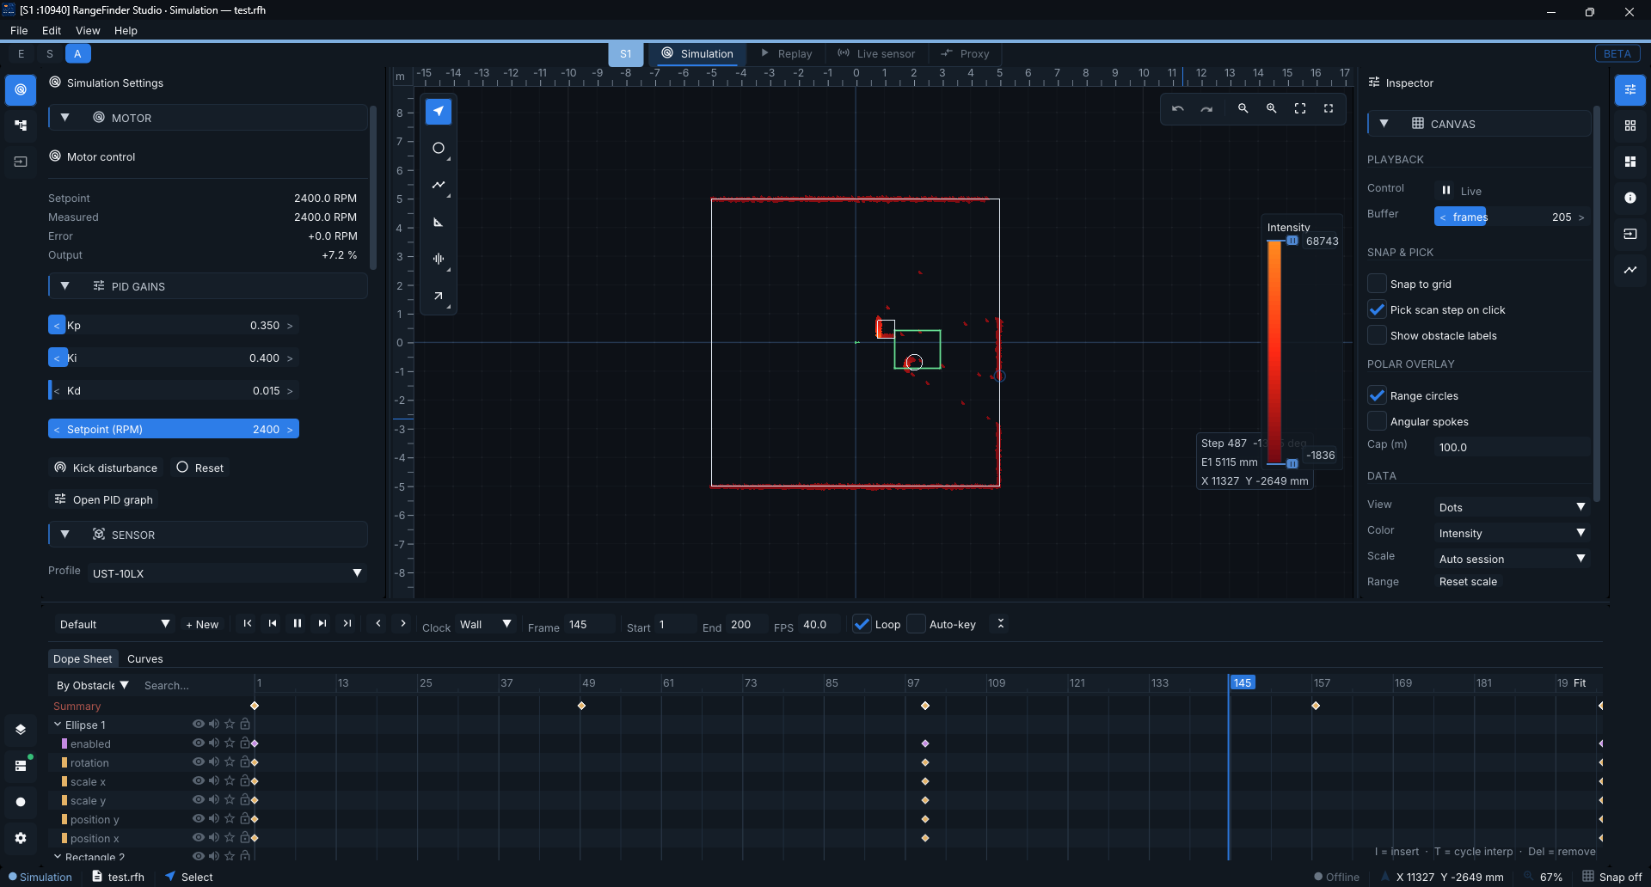Image resolution: width=1651 pixels, height=887 pixels.
Task: Enable Show obstacle labels checkbox
Action: [1377, 335]
